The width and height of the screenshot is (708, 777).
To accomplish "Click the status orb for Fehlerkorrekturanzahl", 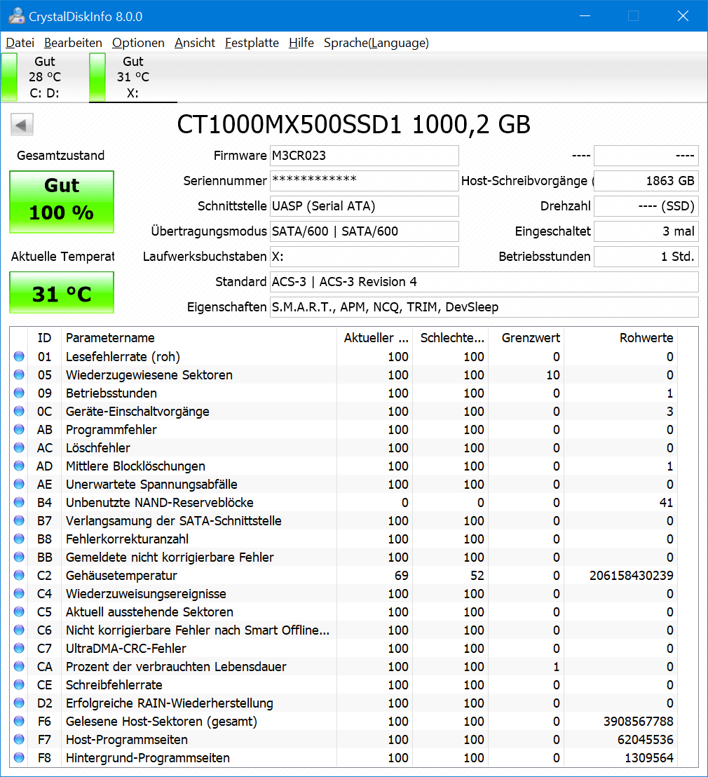I will click(19, 539).
